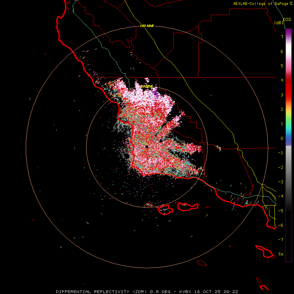
Task: Select the 6 value on the dB scale
Action: coord(282,51)
